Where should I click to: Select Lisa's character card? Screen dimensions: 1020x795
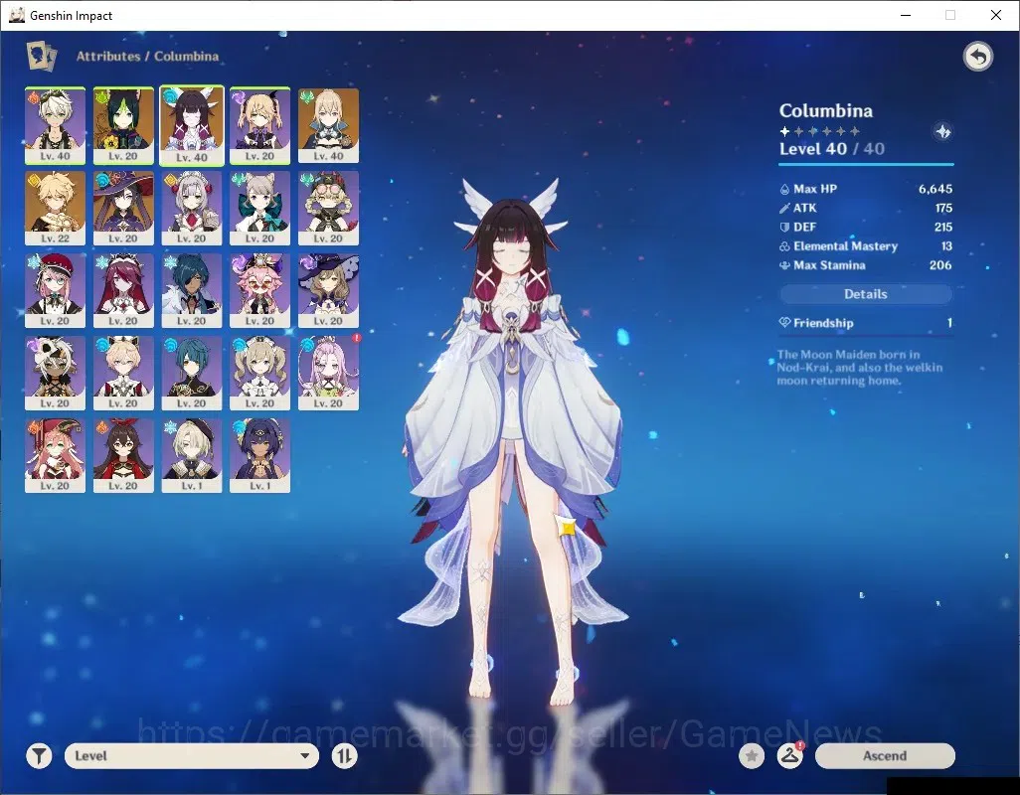pyautogui.click(x=328, y=290)
